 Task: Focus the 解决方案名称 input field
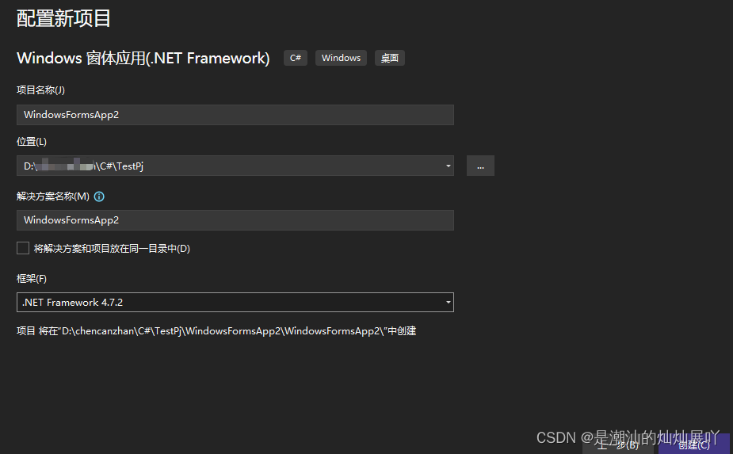(x=235, y=220)
